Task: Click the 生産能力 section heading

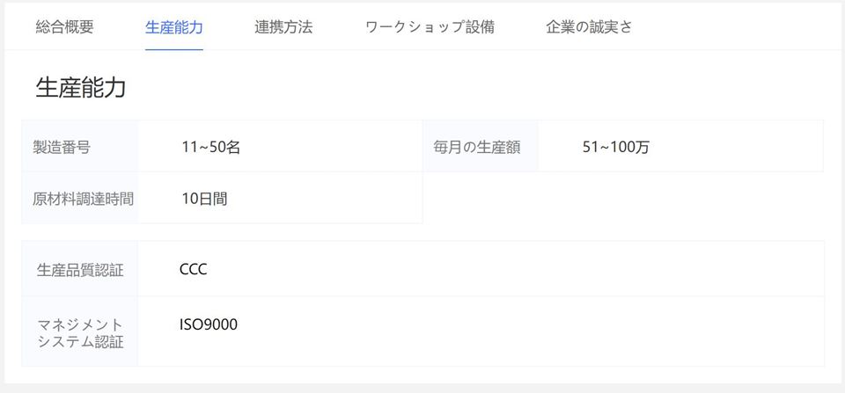Action: pos(81,88)
